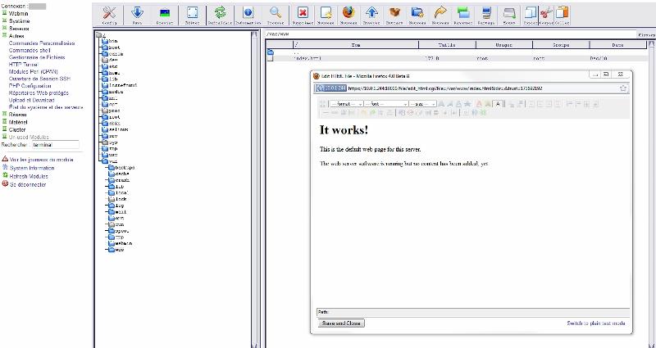The height and width of the screenshot is (348, 656).
Task: Open the Config wrench-and-screwdriver toolbar icon
Action: (109, 15)
